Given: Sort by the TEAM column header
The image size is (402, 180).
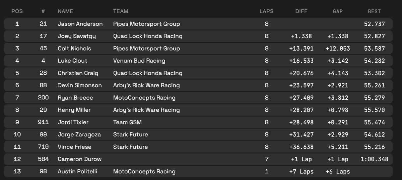Looking at the screenshot, I should click(x=121, y=11).
